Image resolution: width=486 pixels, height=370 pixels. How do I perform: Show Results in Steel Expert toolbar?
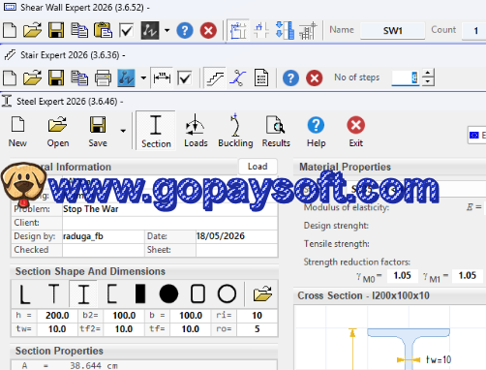[276, 131]
